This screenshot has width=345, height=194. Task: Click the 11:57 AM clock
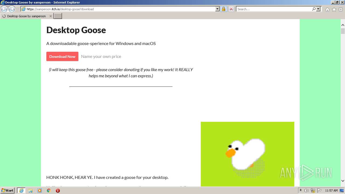click(x=331, y=190)
